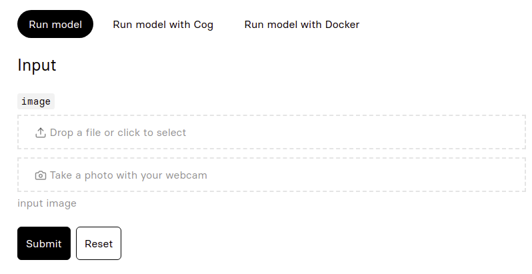Choose a file using the upload icon
Viewport: 532px width, 274px height.
pos(41,133)
